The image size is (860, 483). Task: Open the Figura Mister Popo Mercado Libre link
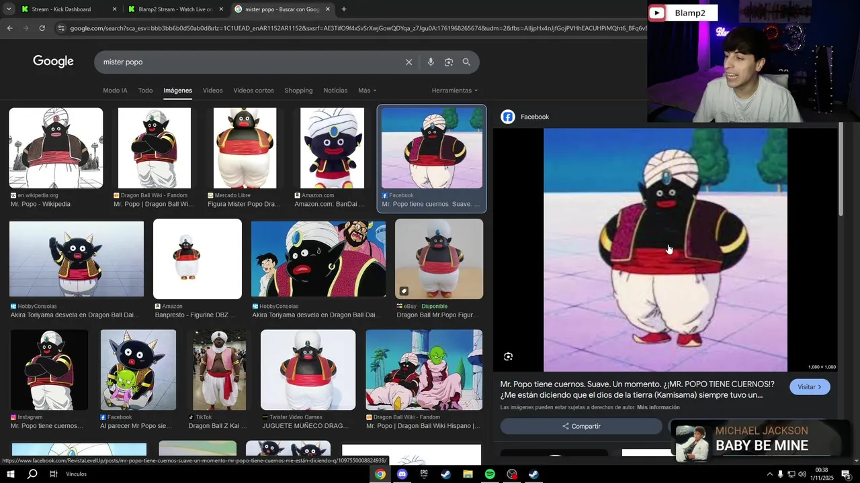pos(244,204)
